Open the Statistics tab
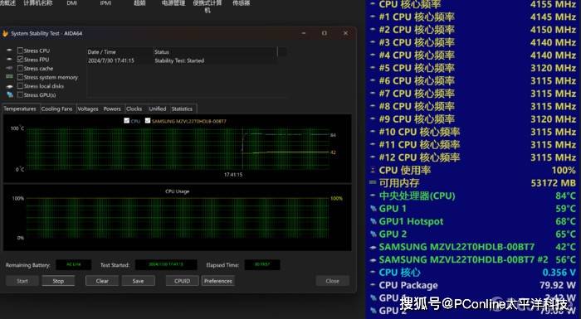The image size is (581, 319). 182,109
